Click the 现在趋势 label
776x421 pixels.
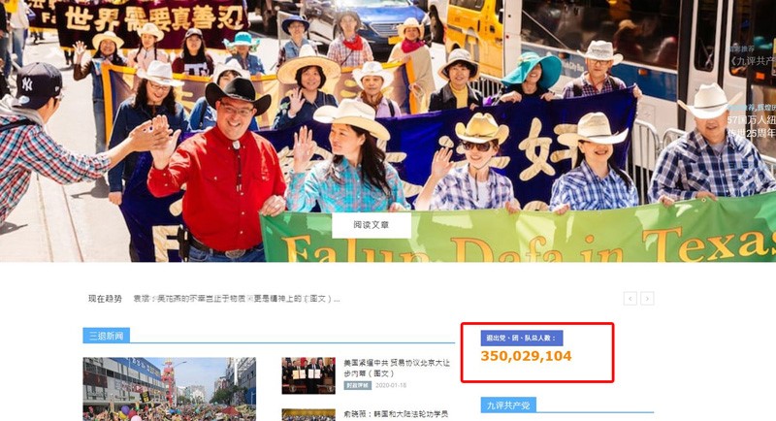click(105, 299)
